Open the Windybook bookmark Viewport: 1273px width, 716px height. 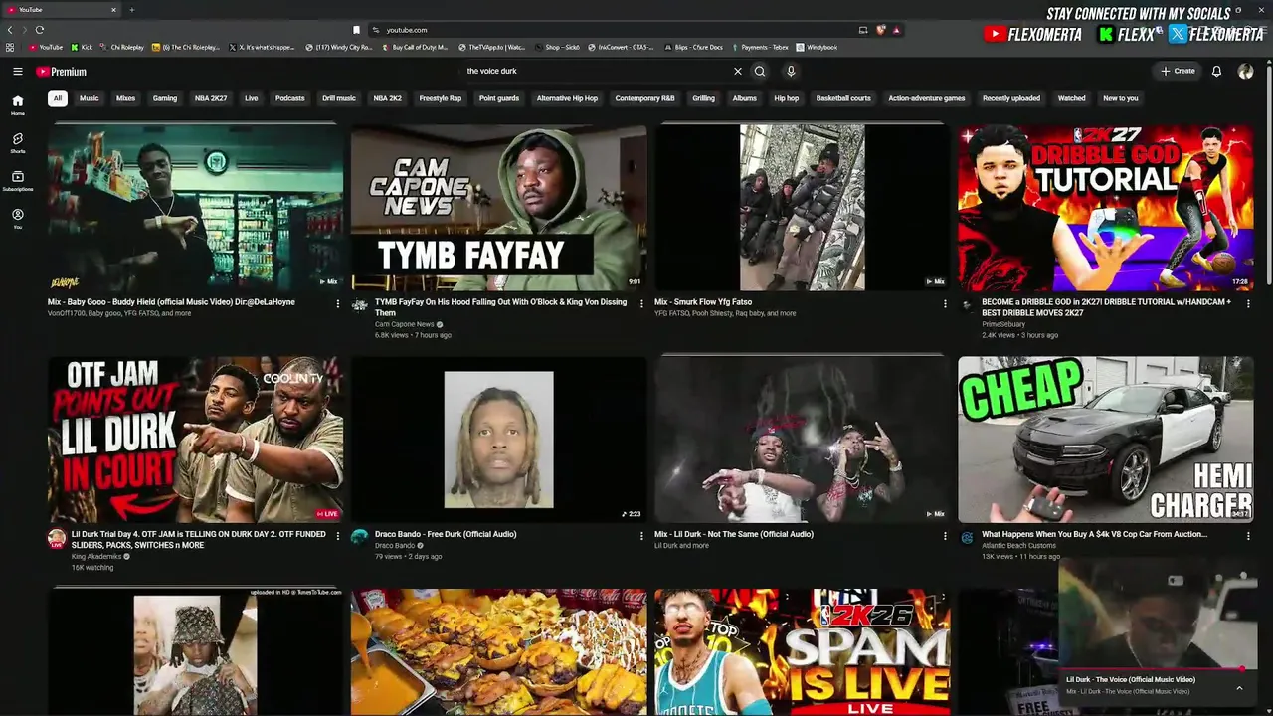pyautogui.click(x=817, y=47)
